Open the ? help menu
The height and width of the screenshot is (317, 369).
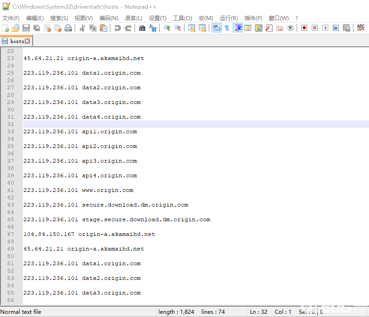pyautogui.click(x=297, y=18)
